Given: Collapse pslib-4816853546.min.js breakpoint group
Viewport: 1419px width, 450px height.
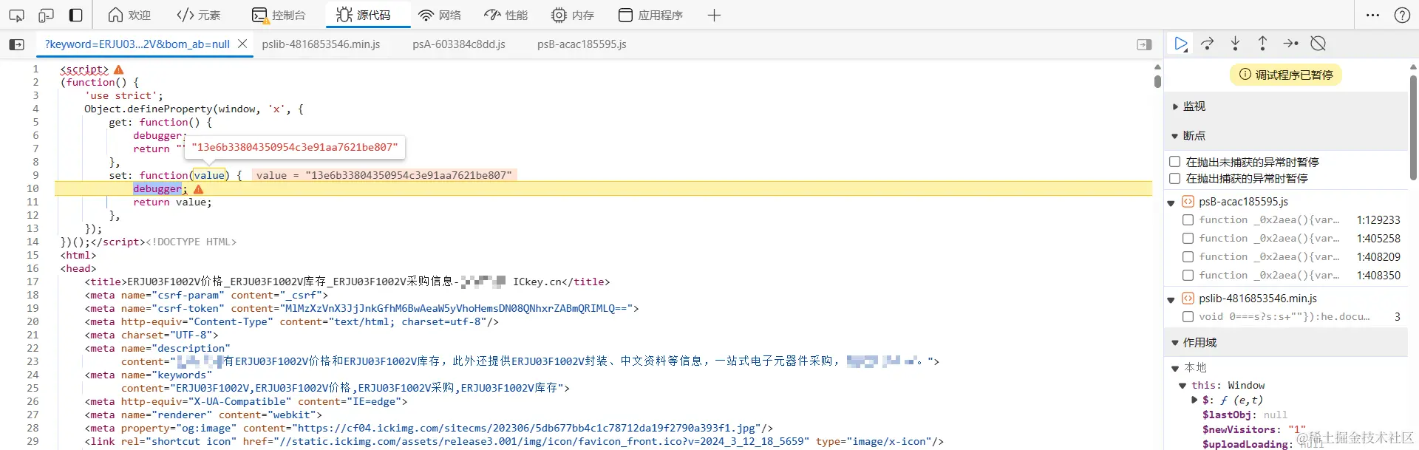Looking at the screenshot, I should point(1171,299).
